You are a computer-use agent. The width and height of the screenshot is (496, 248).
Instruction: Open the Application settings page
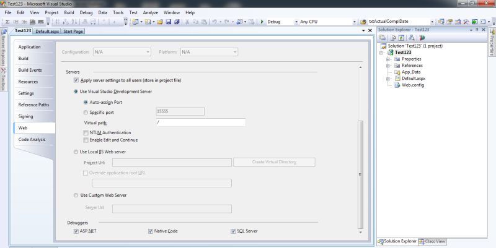[x=29, y=47]
